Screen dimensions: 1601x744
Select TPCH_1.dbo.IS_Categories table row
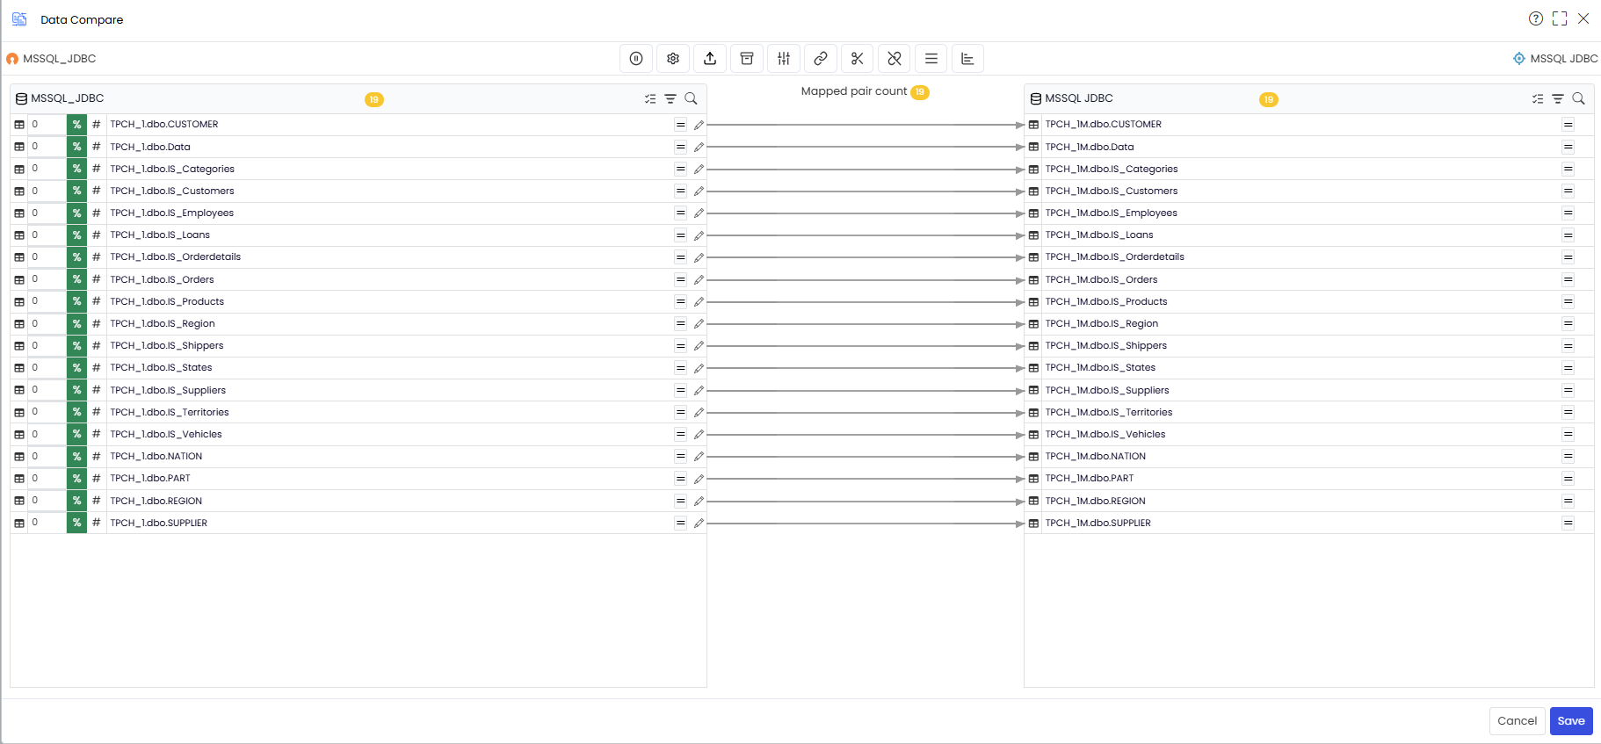(x=359, y=169)
